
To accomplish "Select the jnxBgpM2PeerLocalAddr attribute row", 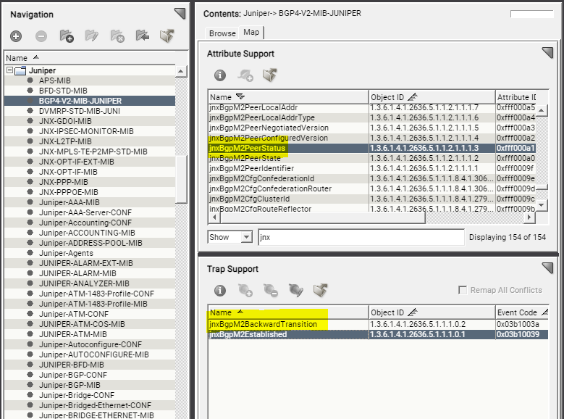I will tap(371, 107).
